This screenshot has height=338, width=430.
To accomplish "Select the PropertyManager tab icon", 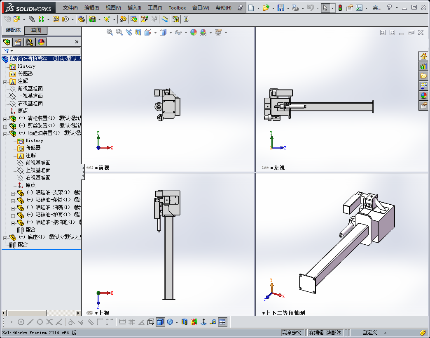I will [18, 42].
